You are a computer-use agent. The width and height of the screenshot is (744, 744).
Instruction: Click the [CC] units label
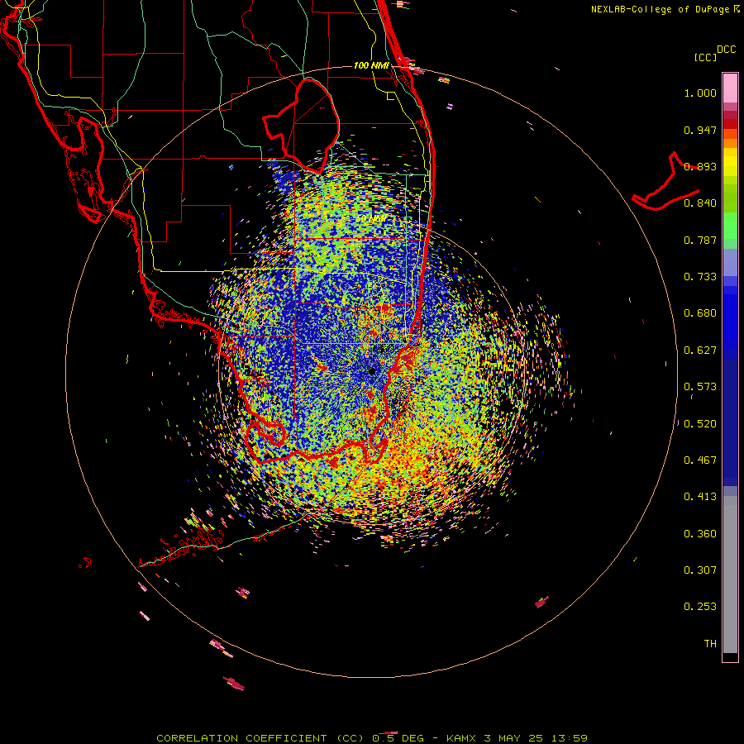coord(705,58)
